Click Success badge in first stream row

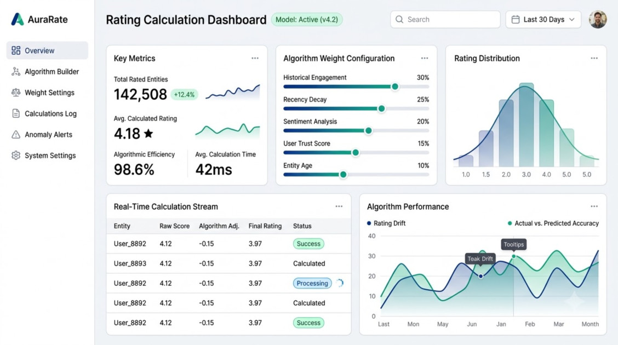click(x=308, y=244)
